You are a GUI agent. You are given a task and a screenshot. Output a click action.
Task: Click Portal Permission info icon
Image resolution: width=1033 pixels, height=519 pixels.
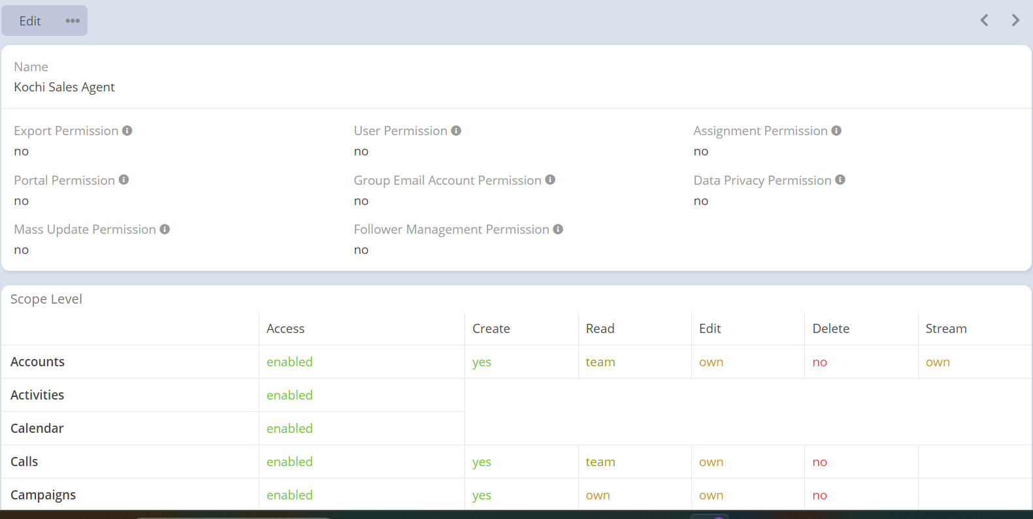click(123, 180)
